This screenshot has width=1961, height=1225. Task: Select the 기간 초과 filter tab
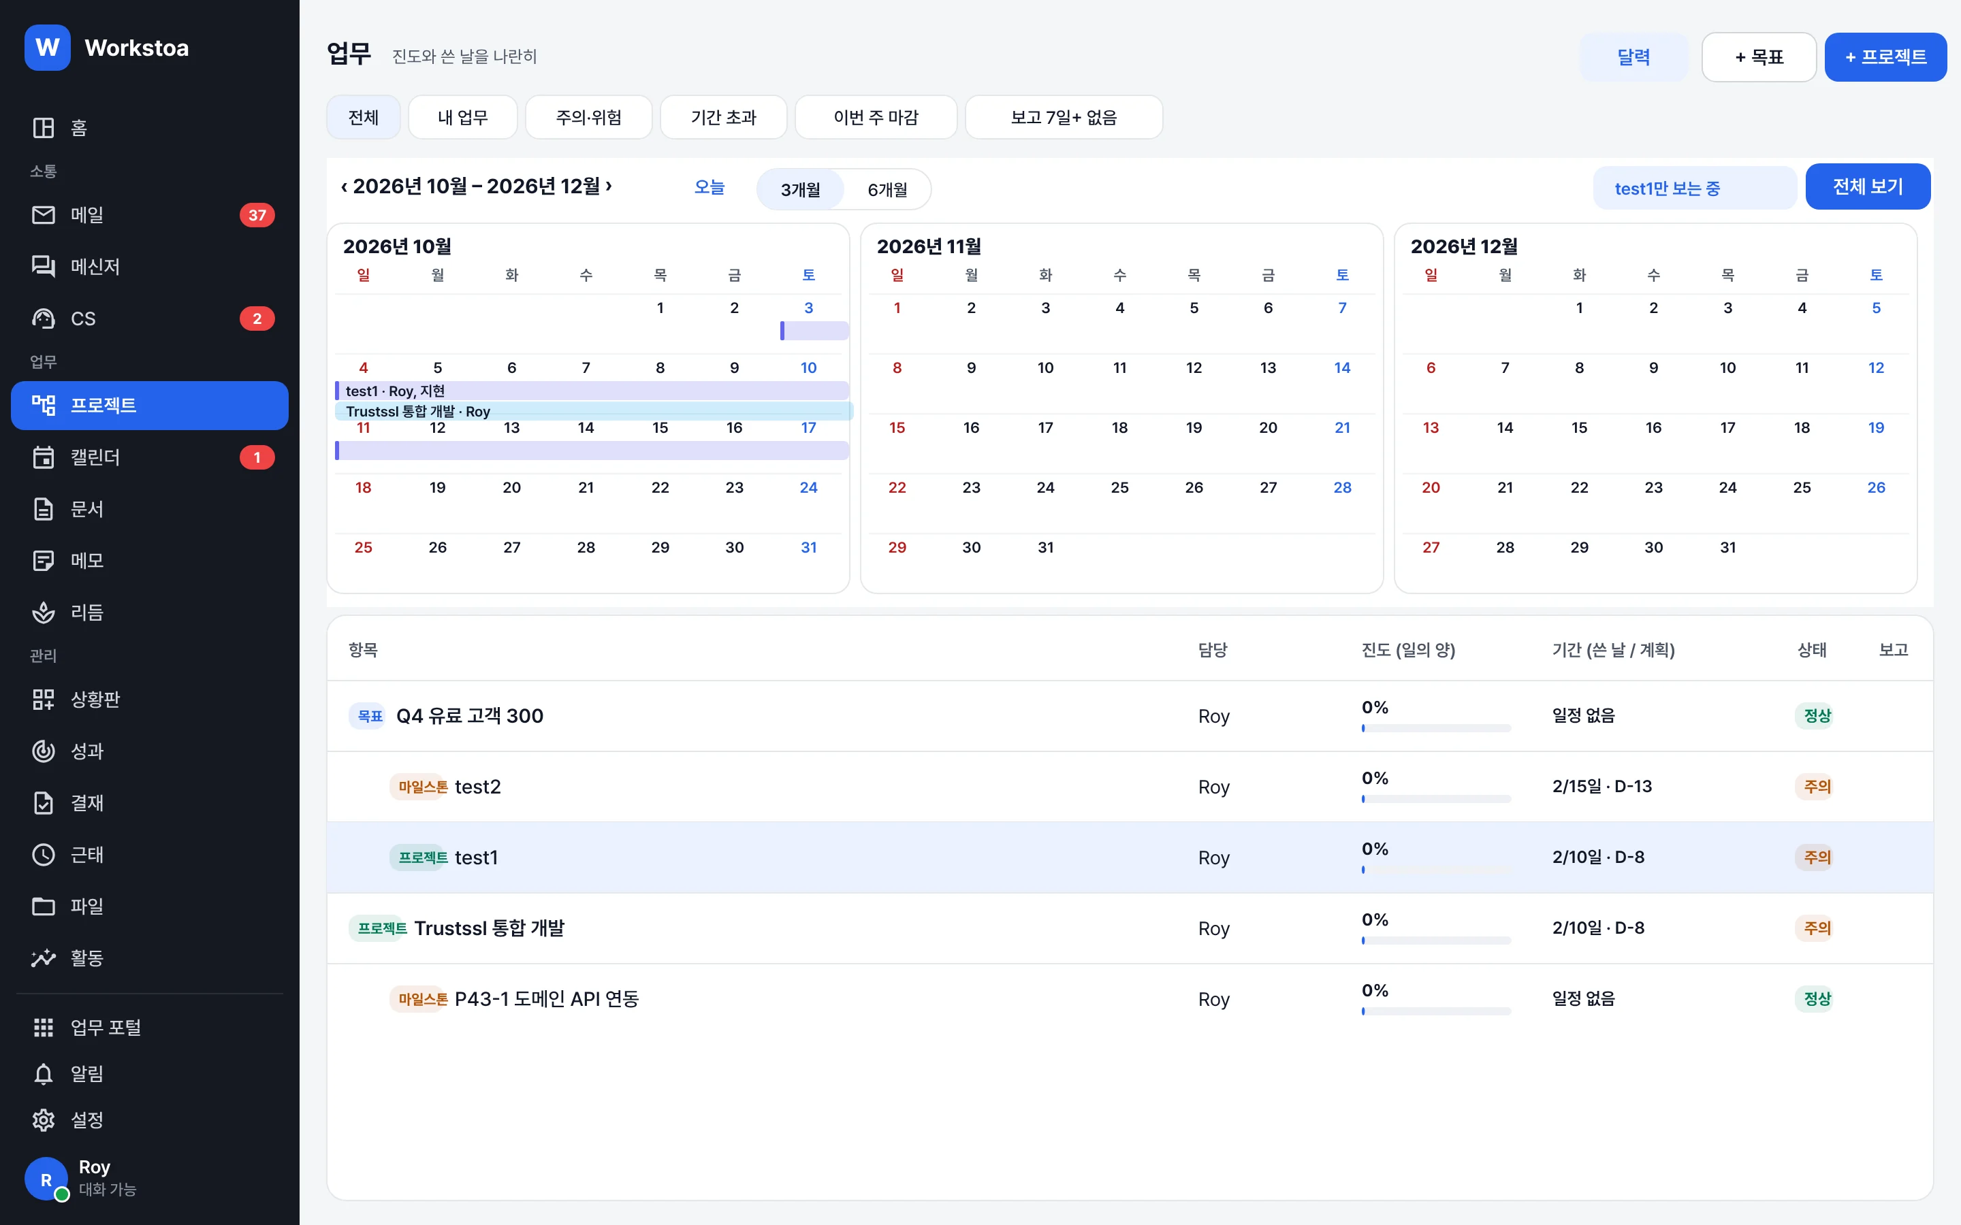click(723, 118)
